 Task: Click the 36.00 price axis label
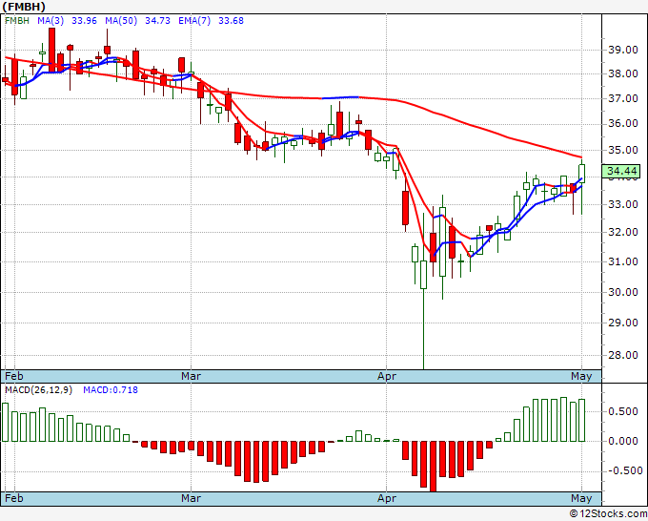pyautogui.click(x=623, y=123)
